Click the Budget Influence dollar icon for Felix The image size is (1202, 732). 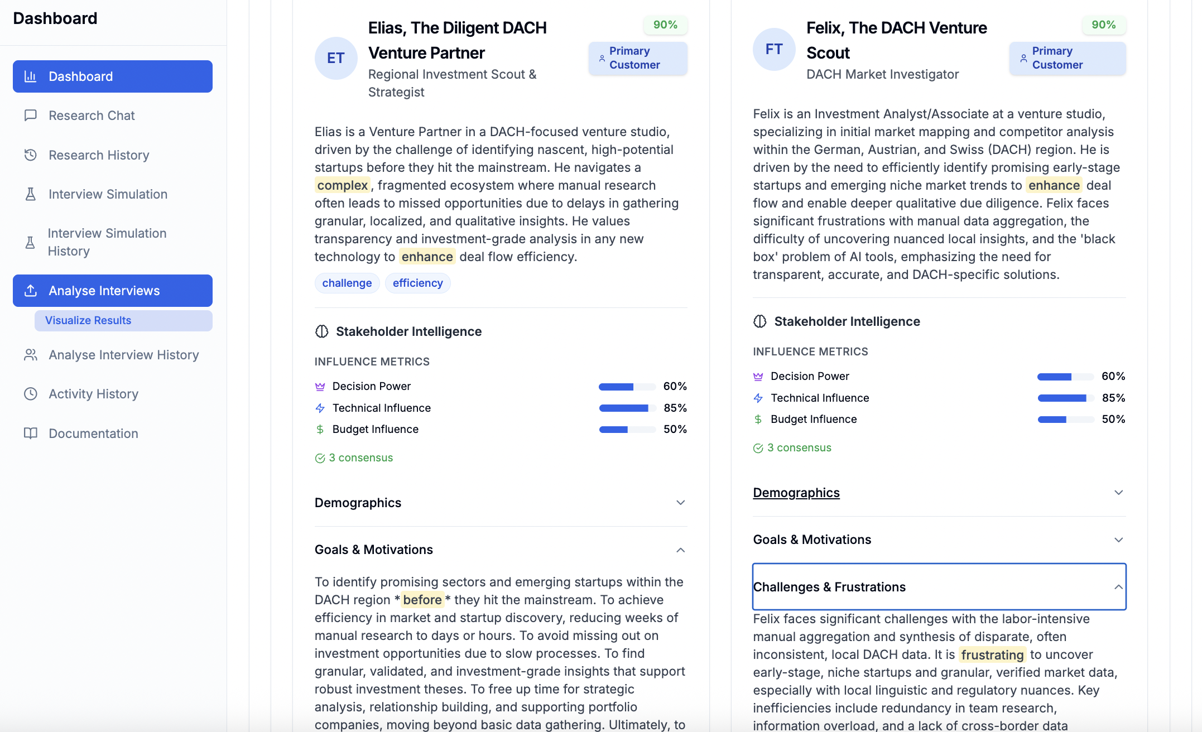[x=758, y=419]
